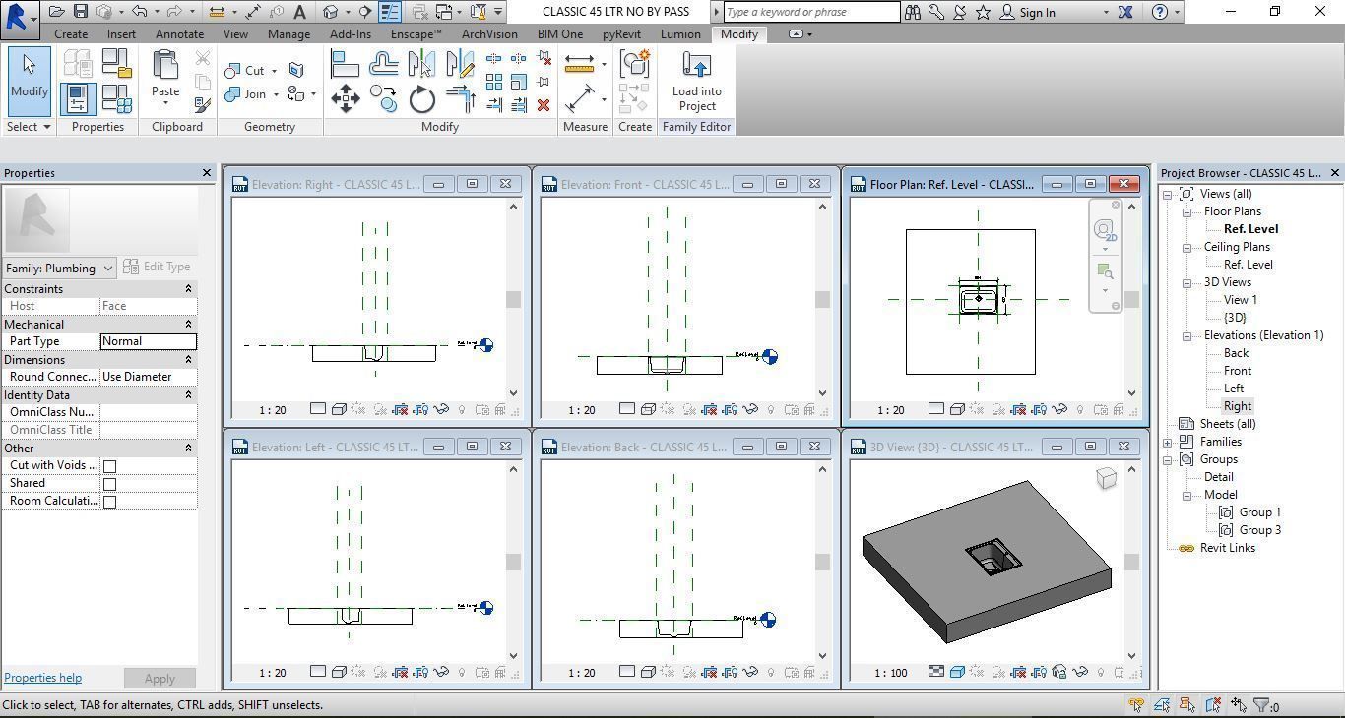Activate the Copy tool
This screenshot has width=1345, height=718.
(x=383, y=98)
